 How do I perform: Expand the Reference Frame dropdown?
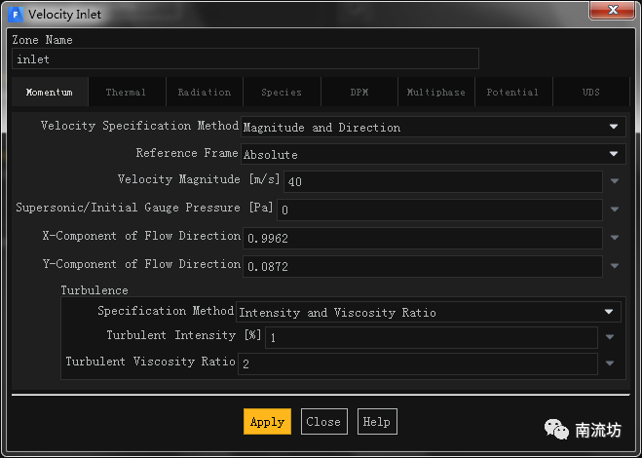(614, 154)
